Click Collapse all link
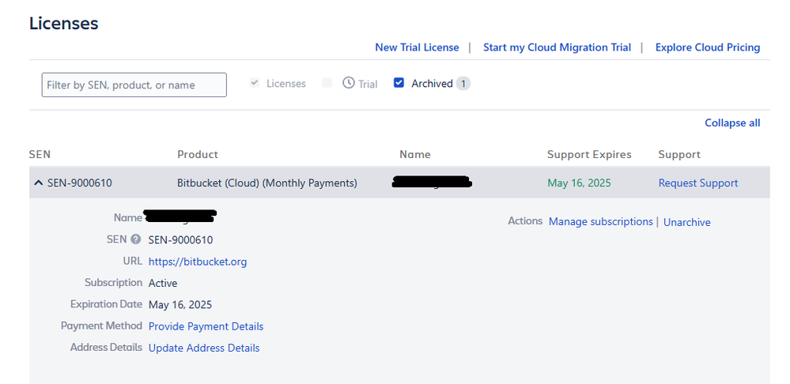 click(732, 122)
